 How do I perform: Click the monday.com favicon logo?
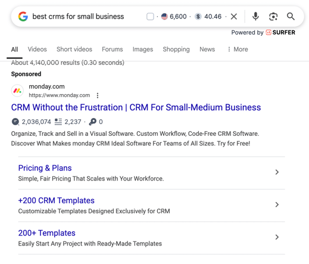(17, 91)
